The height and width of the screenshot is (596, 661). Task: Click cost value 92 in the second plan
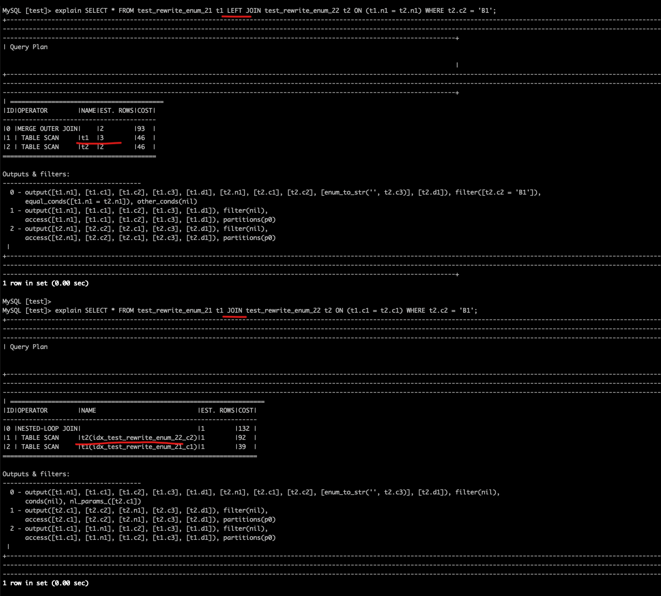click(x=243, y=437)
